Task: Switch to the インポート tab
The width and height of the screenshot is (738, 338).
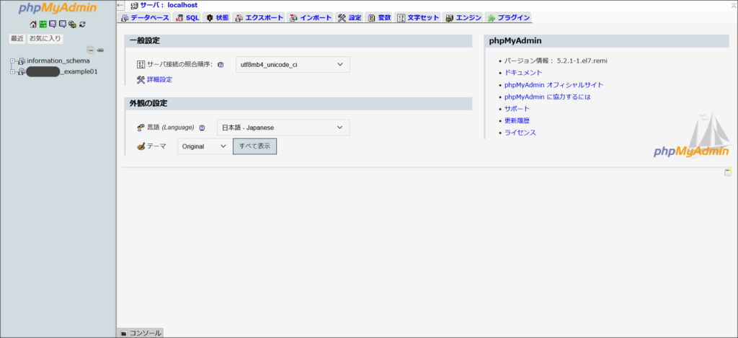Action: pyautogui.click(x=311, y=17)
